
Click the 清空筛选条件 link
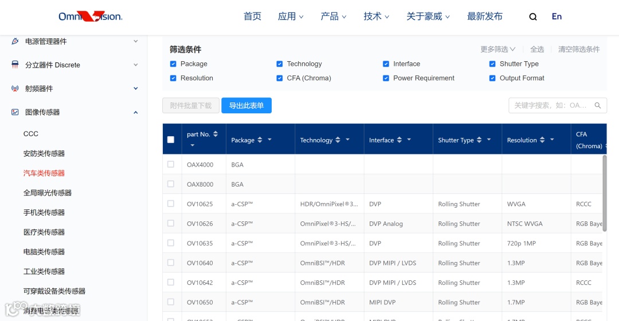[579, 49]
